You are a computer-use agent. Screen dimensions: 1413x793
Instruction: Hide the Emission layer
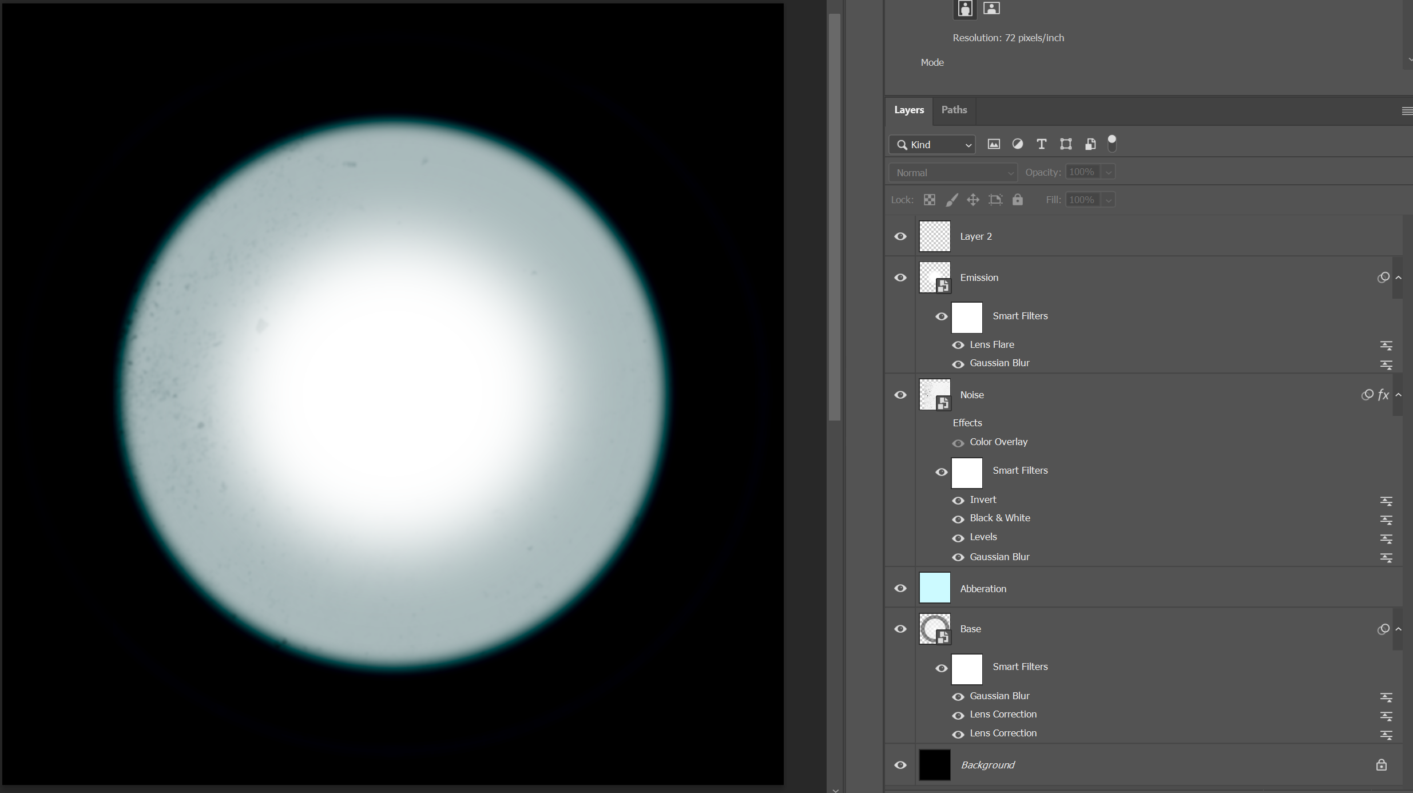pyautogui.click(x=900, y=277)
